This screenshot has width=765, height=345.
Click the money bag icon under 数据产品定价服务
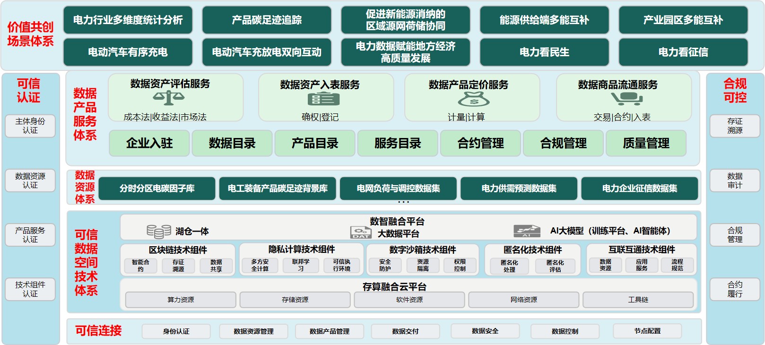click(x=473, y=99)
